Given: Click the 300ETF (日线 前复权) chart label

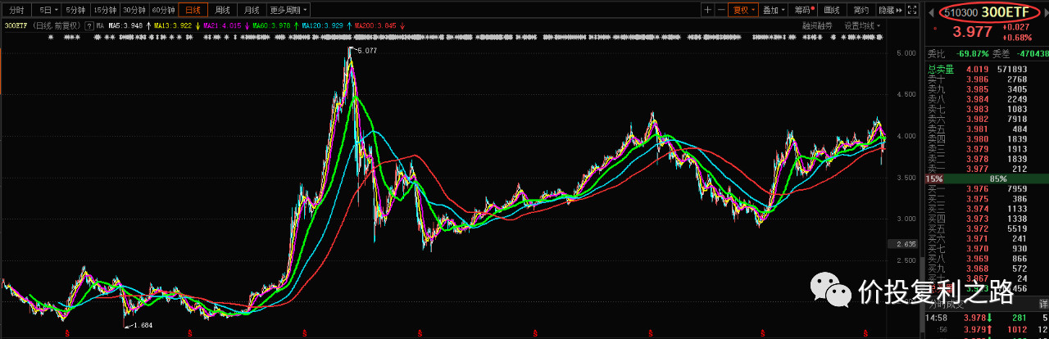Looking at the screenshot, I should click(x=43, y=25).
